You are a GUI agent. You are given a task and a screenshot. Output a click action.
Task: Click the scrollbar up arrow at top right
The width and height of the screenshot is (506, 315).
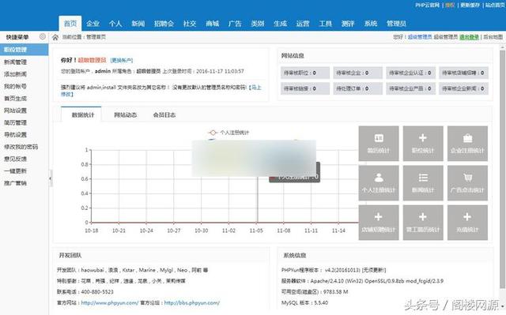[503, 47]
